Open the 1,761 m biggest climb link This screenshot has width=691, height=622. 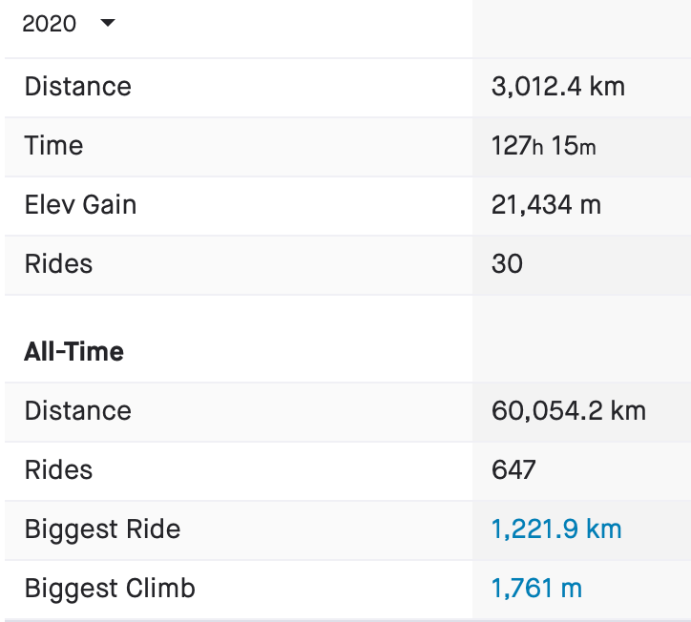pyautogui.click(x=536, y=589)
